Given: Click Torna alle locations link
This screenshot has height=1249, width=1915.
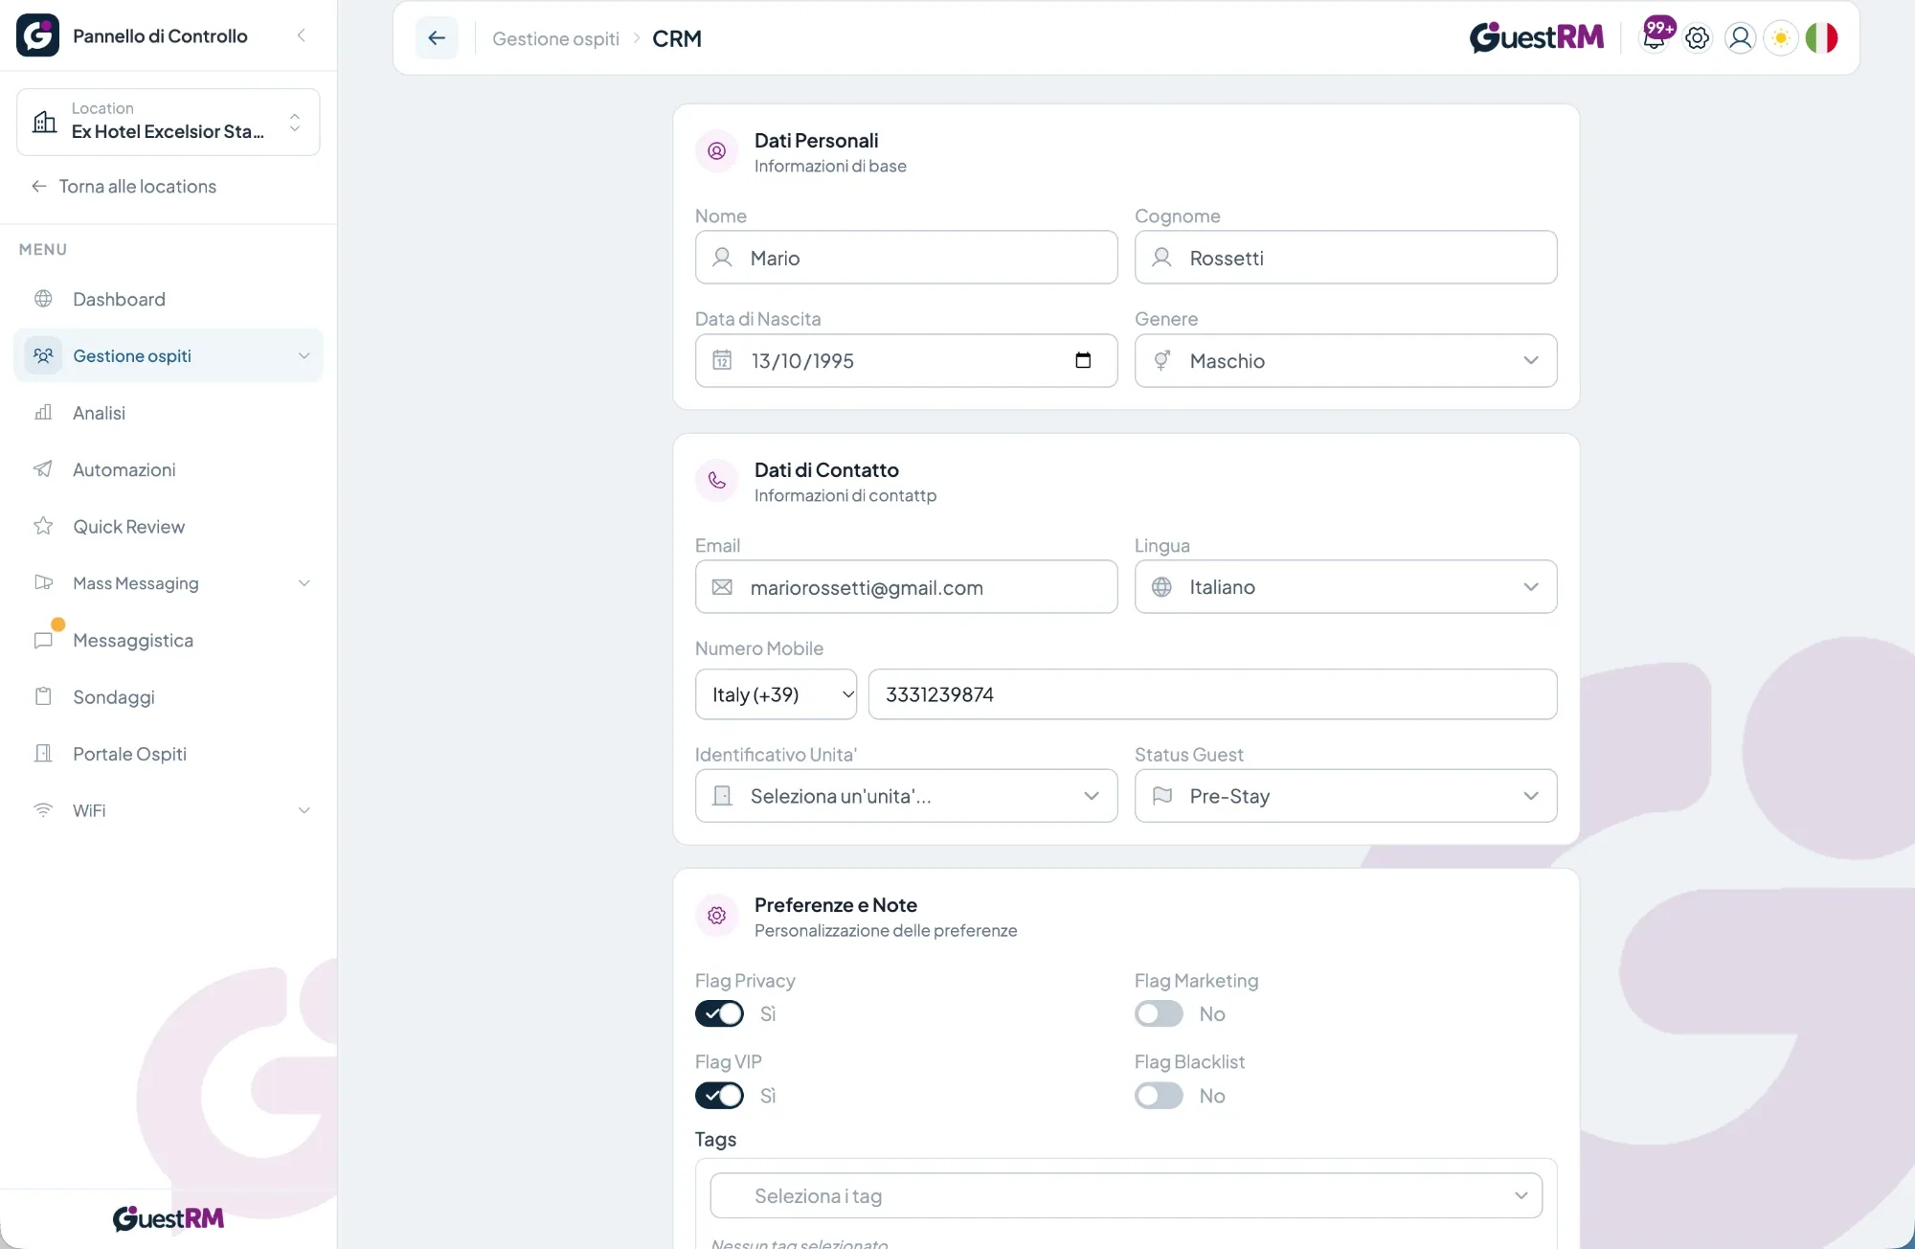Looking at the screenshot, I should [x=124, y=186].
